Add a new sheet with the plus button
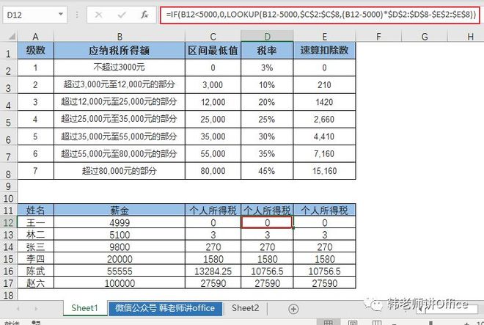Image resolution: width=484 pixels, height=325 pixels. 293,309
